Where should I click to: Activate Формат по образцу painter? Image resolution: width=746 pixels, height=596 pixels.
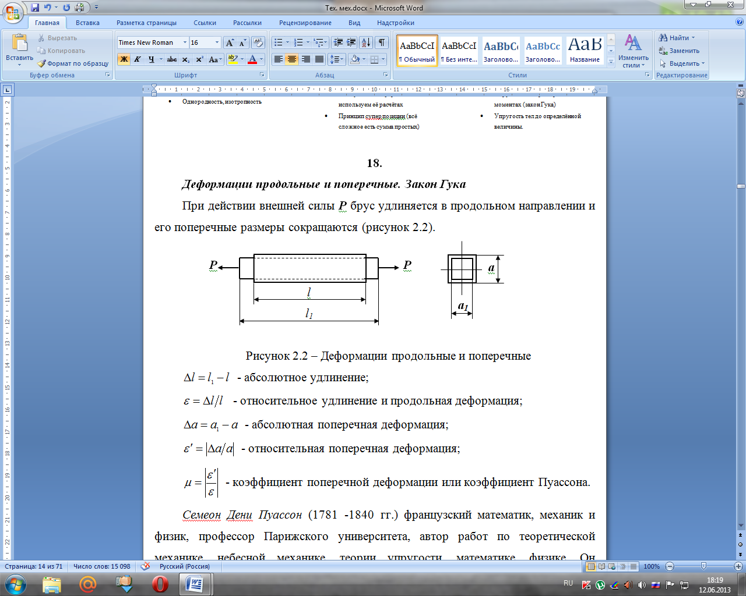(x=73, y=63)
